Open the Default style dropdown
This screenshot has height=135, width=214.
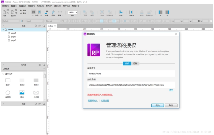(x=11, y=21)
